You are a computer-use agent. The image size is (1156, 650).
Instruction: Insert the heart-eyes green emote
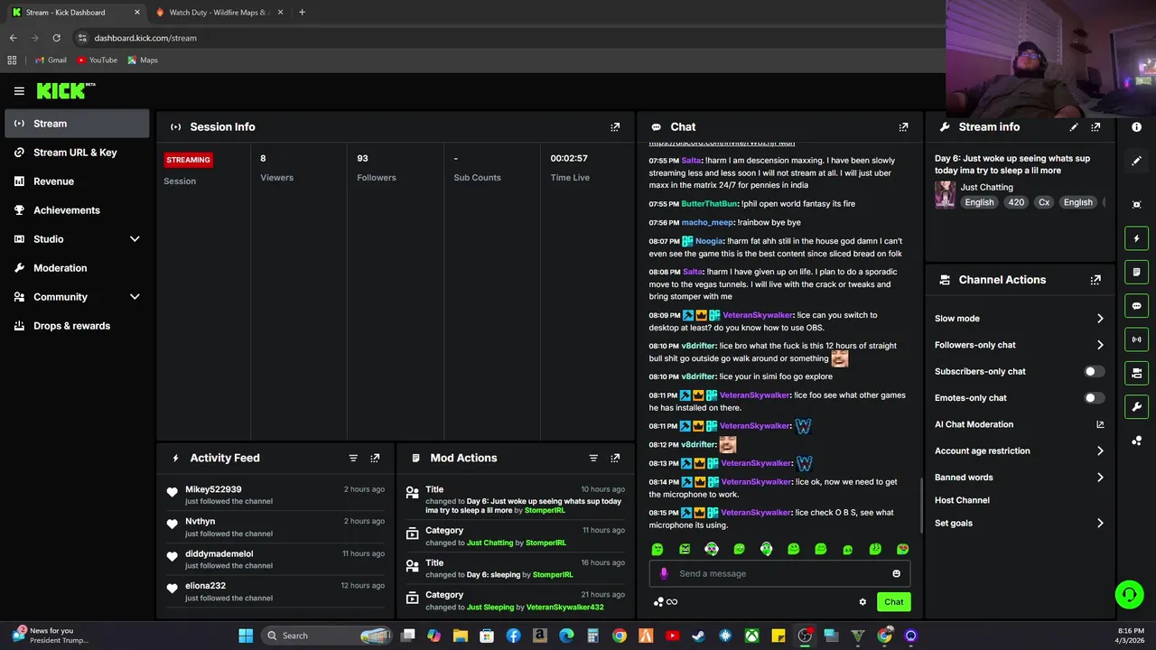(902, 549)
